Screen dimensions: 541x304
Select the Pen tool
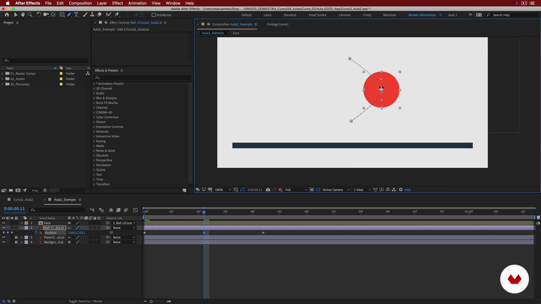pos(69,15)
